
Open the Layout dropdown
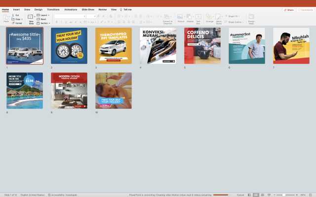[43, 15]
